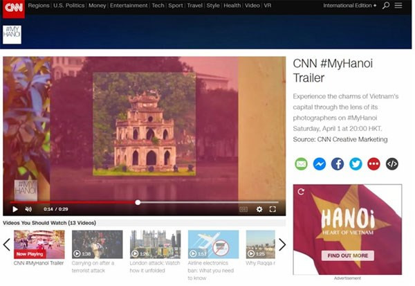Screen dimensions: 415x286
Task: Open the hamburger menu
Action: tap(398, 6)
